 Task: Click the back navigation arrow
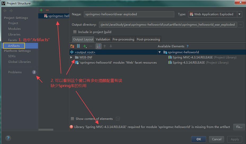point(5,11)
